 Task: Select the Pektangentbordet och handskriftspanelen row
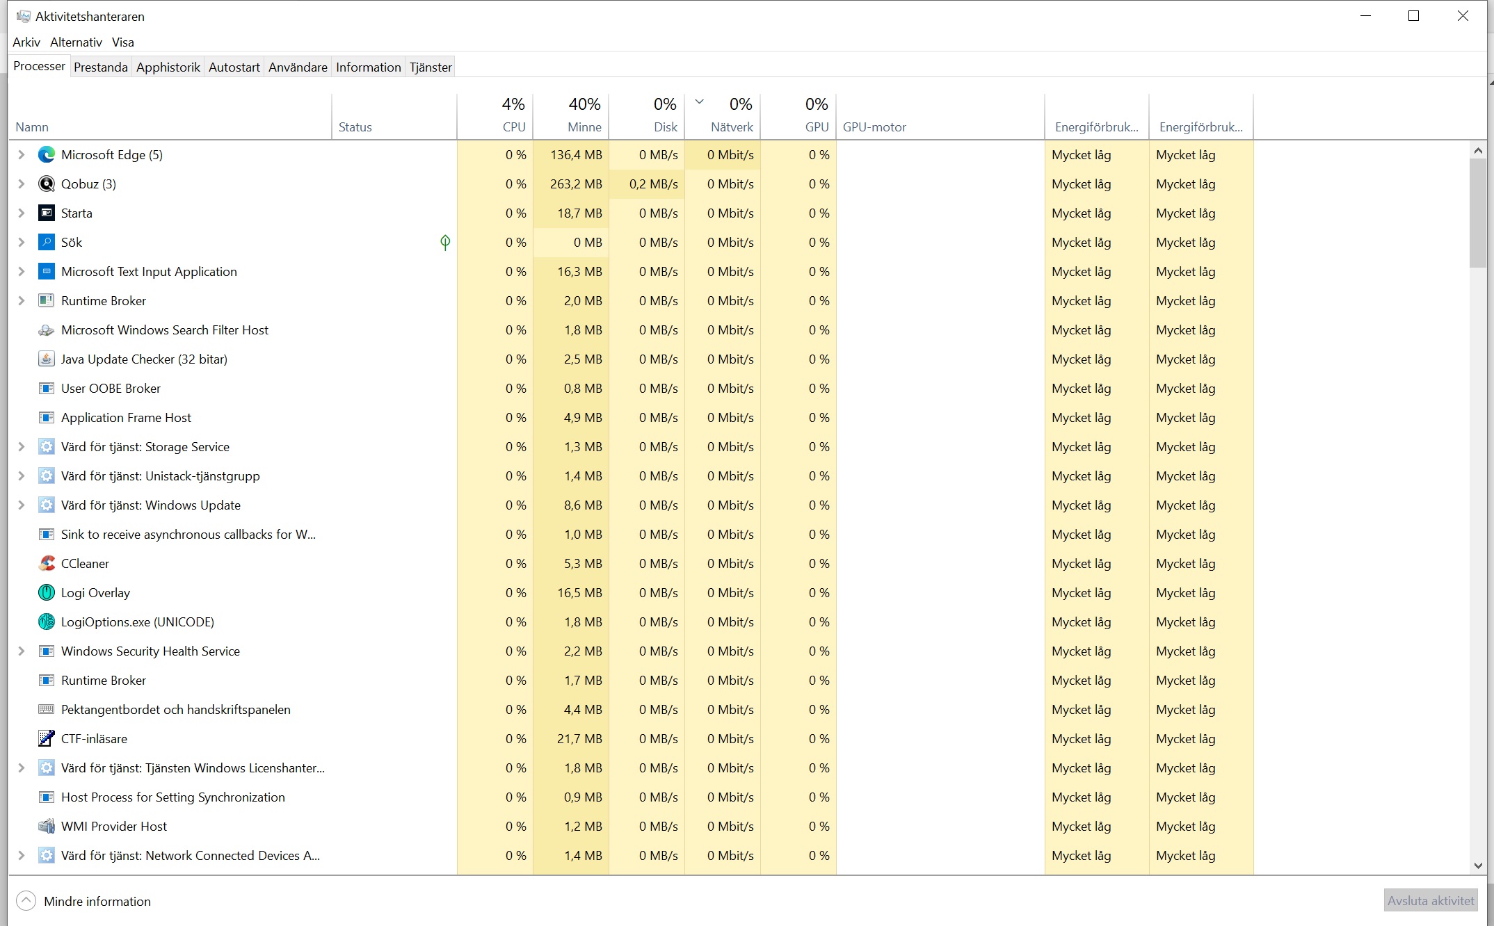(632, 710)
